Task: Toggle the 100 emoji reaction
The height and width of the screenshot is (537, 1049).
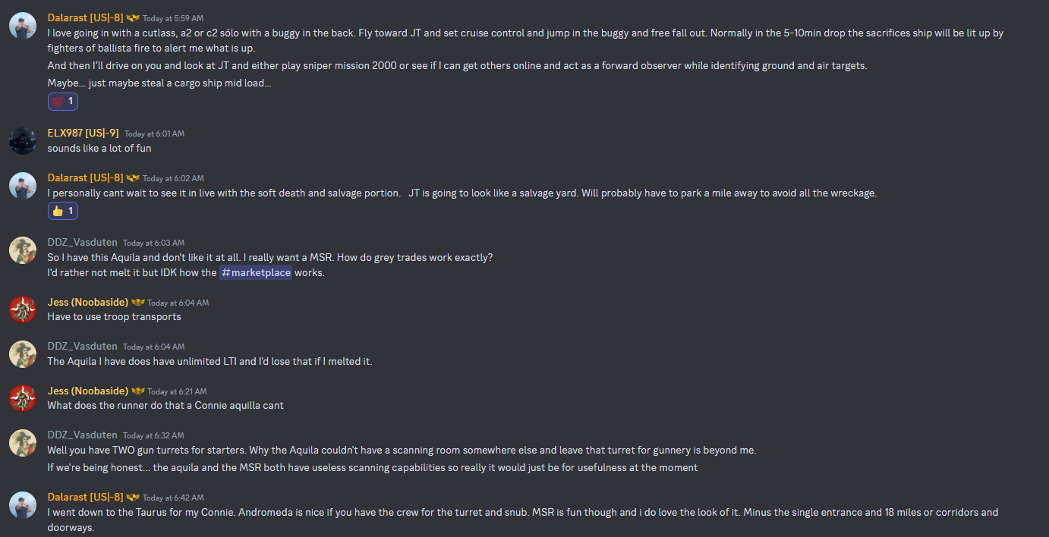Action: [x=63, y=101]
